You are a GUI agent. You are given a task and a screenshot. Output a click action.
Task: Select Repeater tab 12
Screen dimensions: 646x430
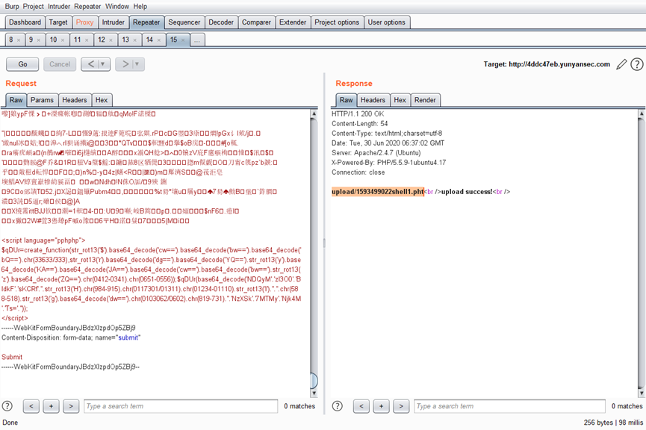(102, 40)
